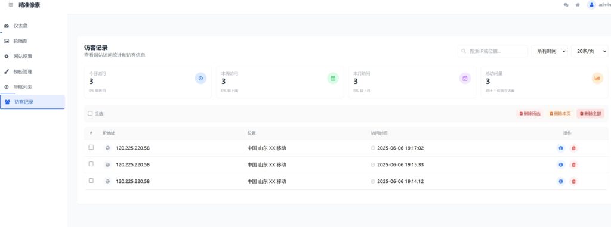This screenshot has width=611, height=227.
Task: Click the 仪表盘 dashboard icon
Action: click(x=6, y=26)
